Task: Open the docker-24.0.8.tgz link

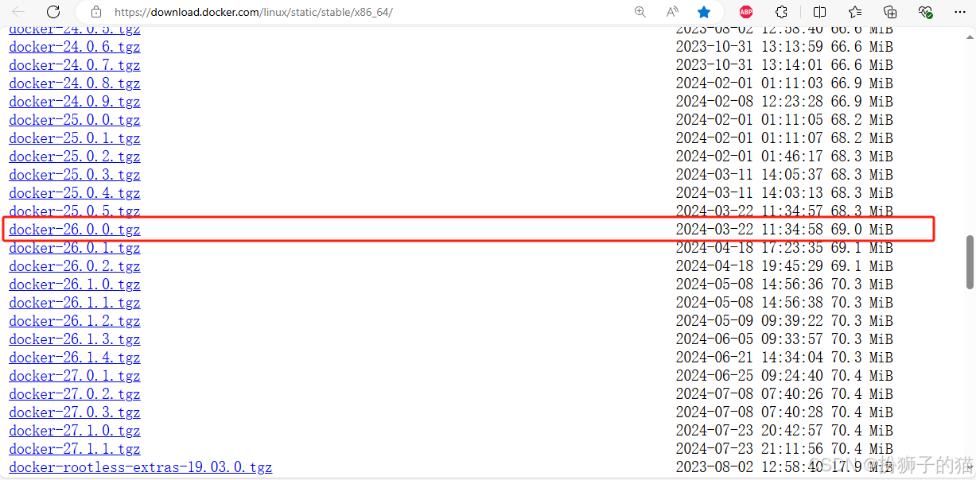Action: (x=75, y=83)
